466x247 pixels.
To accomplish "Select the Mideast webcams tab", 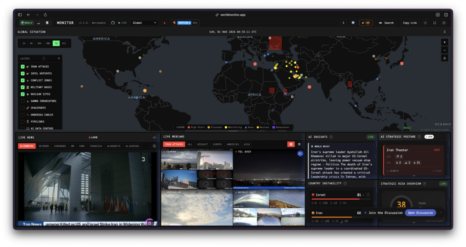I will click(x=203, y=144).
